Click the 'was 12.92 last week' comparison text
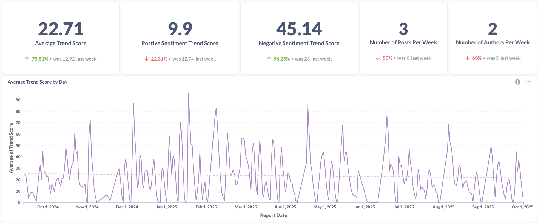The image size is (538, 223). point(75,59)
